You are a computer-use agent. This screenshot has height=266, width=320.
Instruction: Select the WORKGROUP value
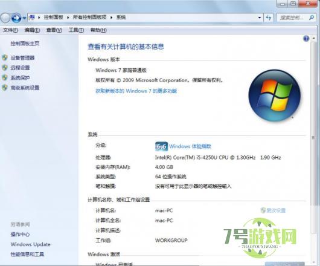click(x=171, y=240)
